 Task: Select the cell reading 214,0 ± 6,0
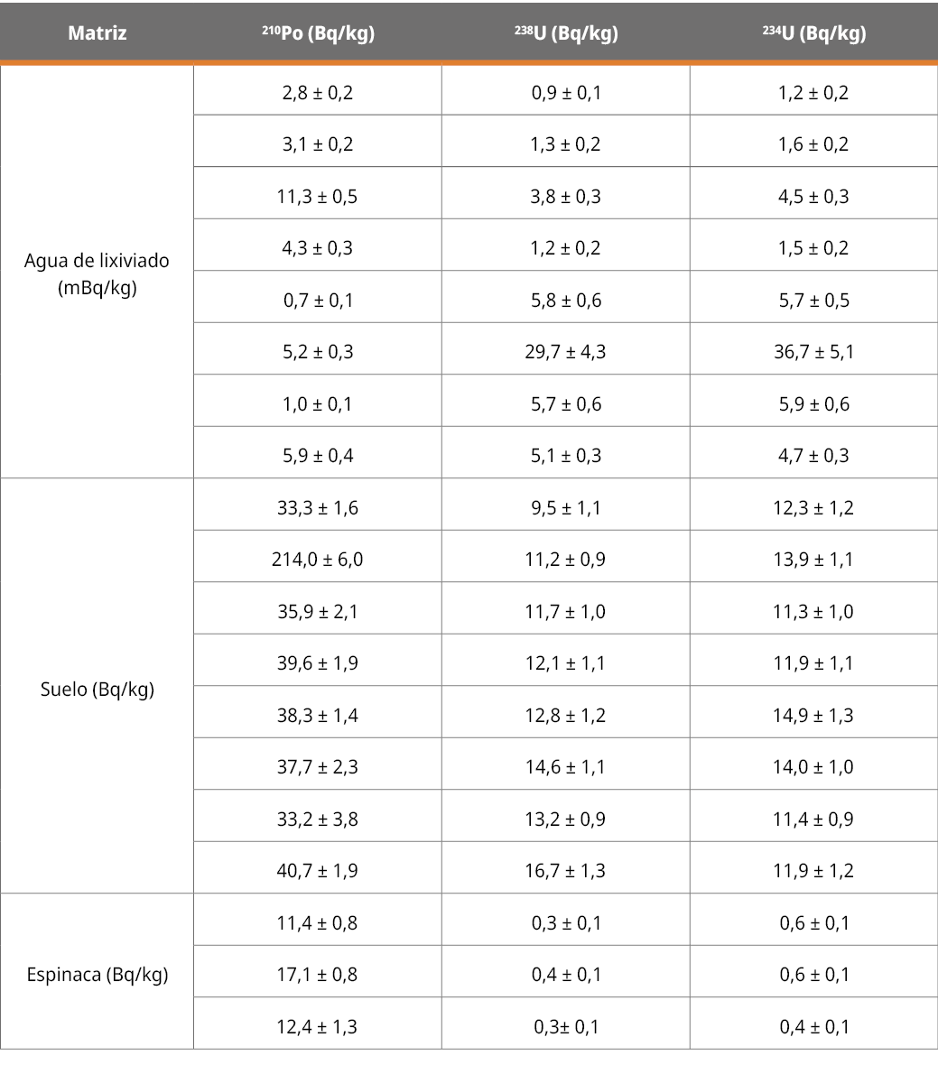pyautogui.click(x=318, y=560)
